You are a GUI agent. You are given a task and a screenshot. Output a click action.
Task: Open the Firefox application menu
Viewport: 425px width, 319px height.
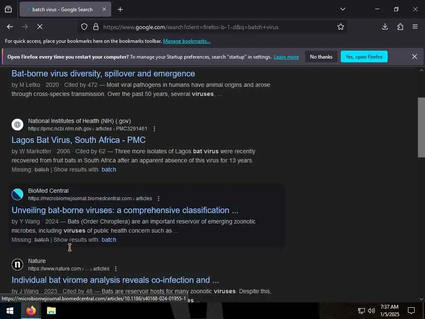point(415,27)
